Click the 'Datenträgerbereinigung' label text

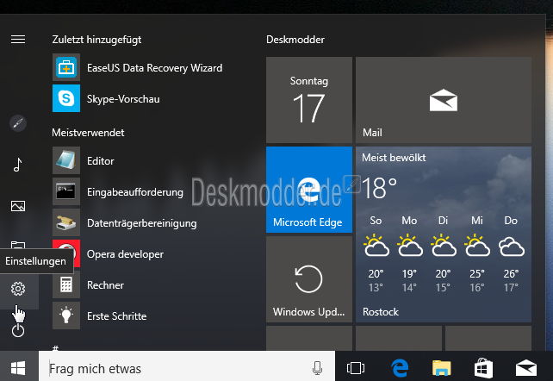[142, 223]
